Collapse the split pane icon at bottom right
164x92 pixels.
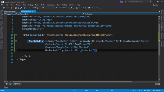click(159, 84)
